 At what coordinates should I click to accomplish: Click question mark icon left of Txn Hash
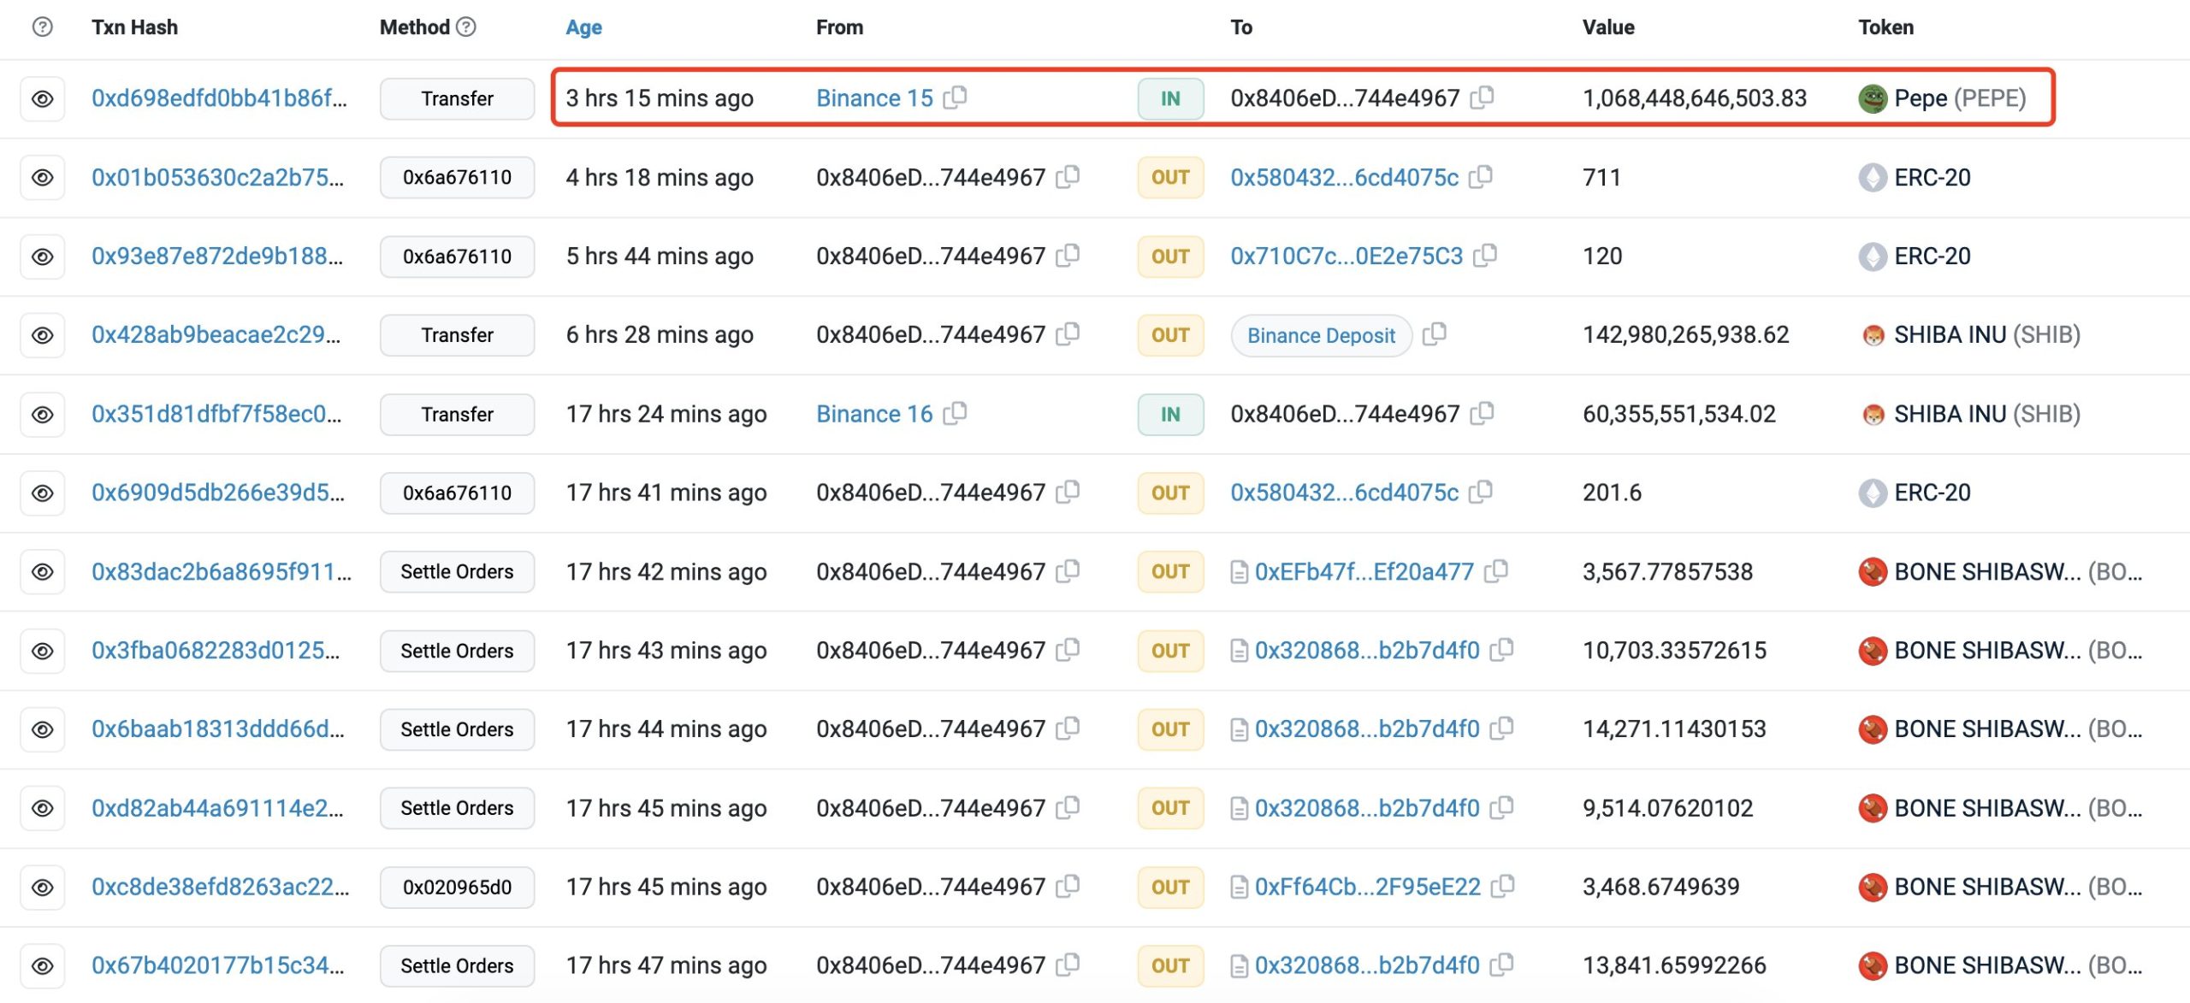pos(42,27)
